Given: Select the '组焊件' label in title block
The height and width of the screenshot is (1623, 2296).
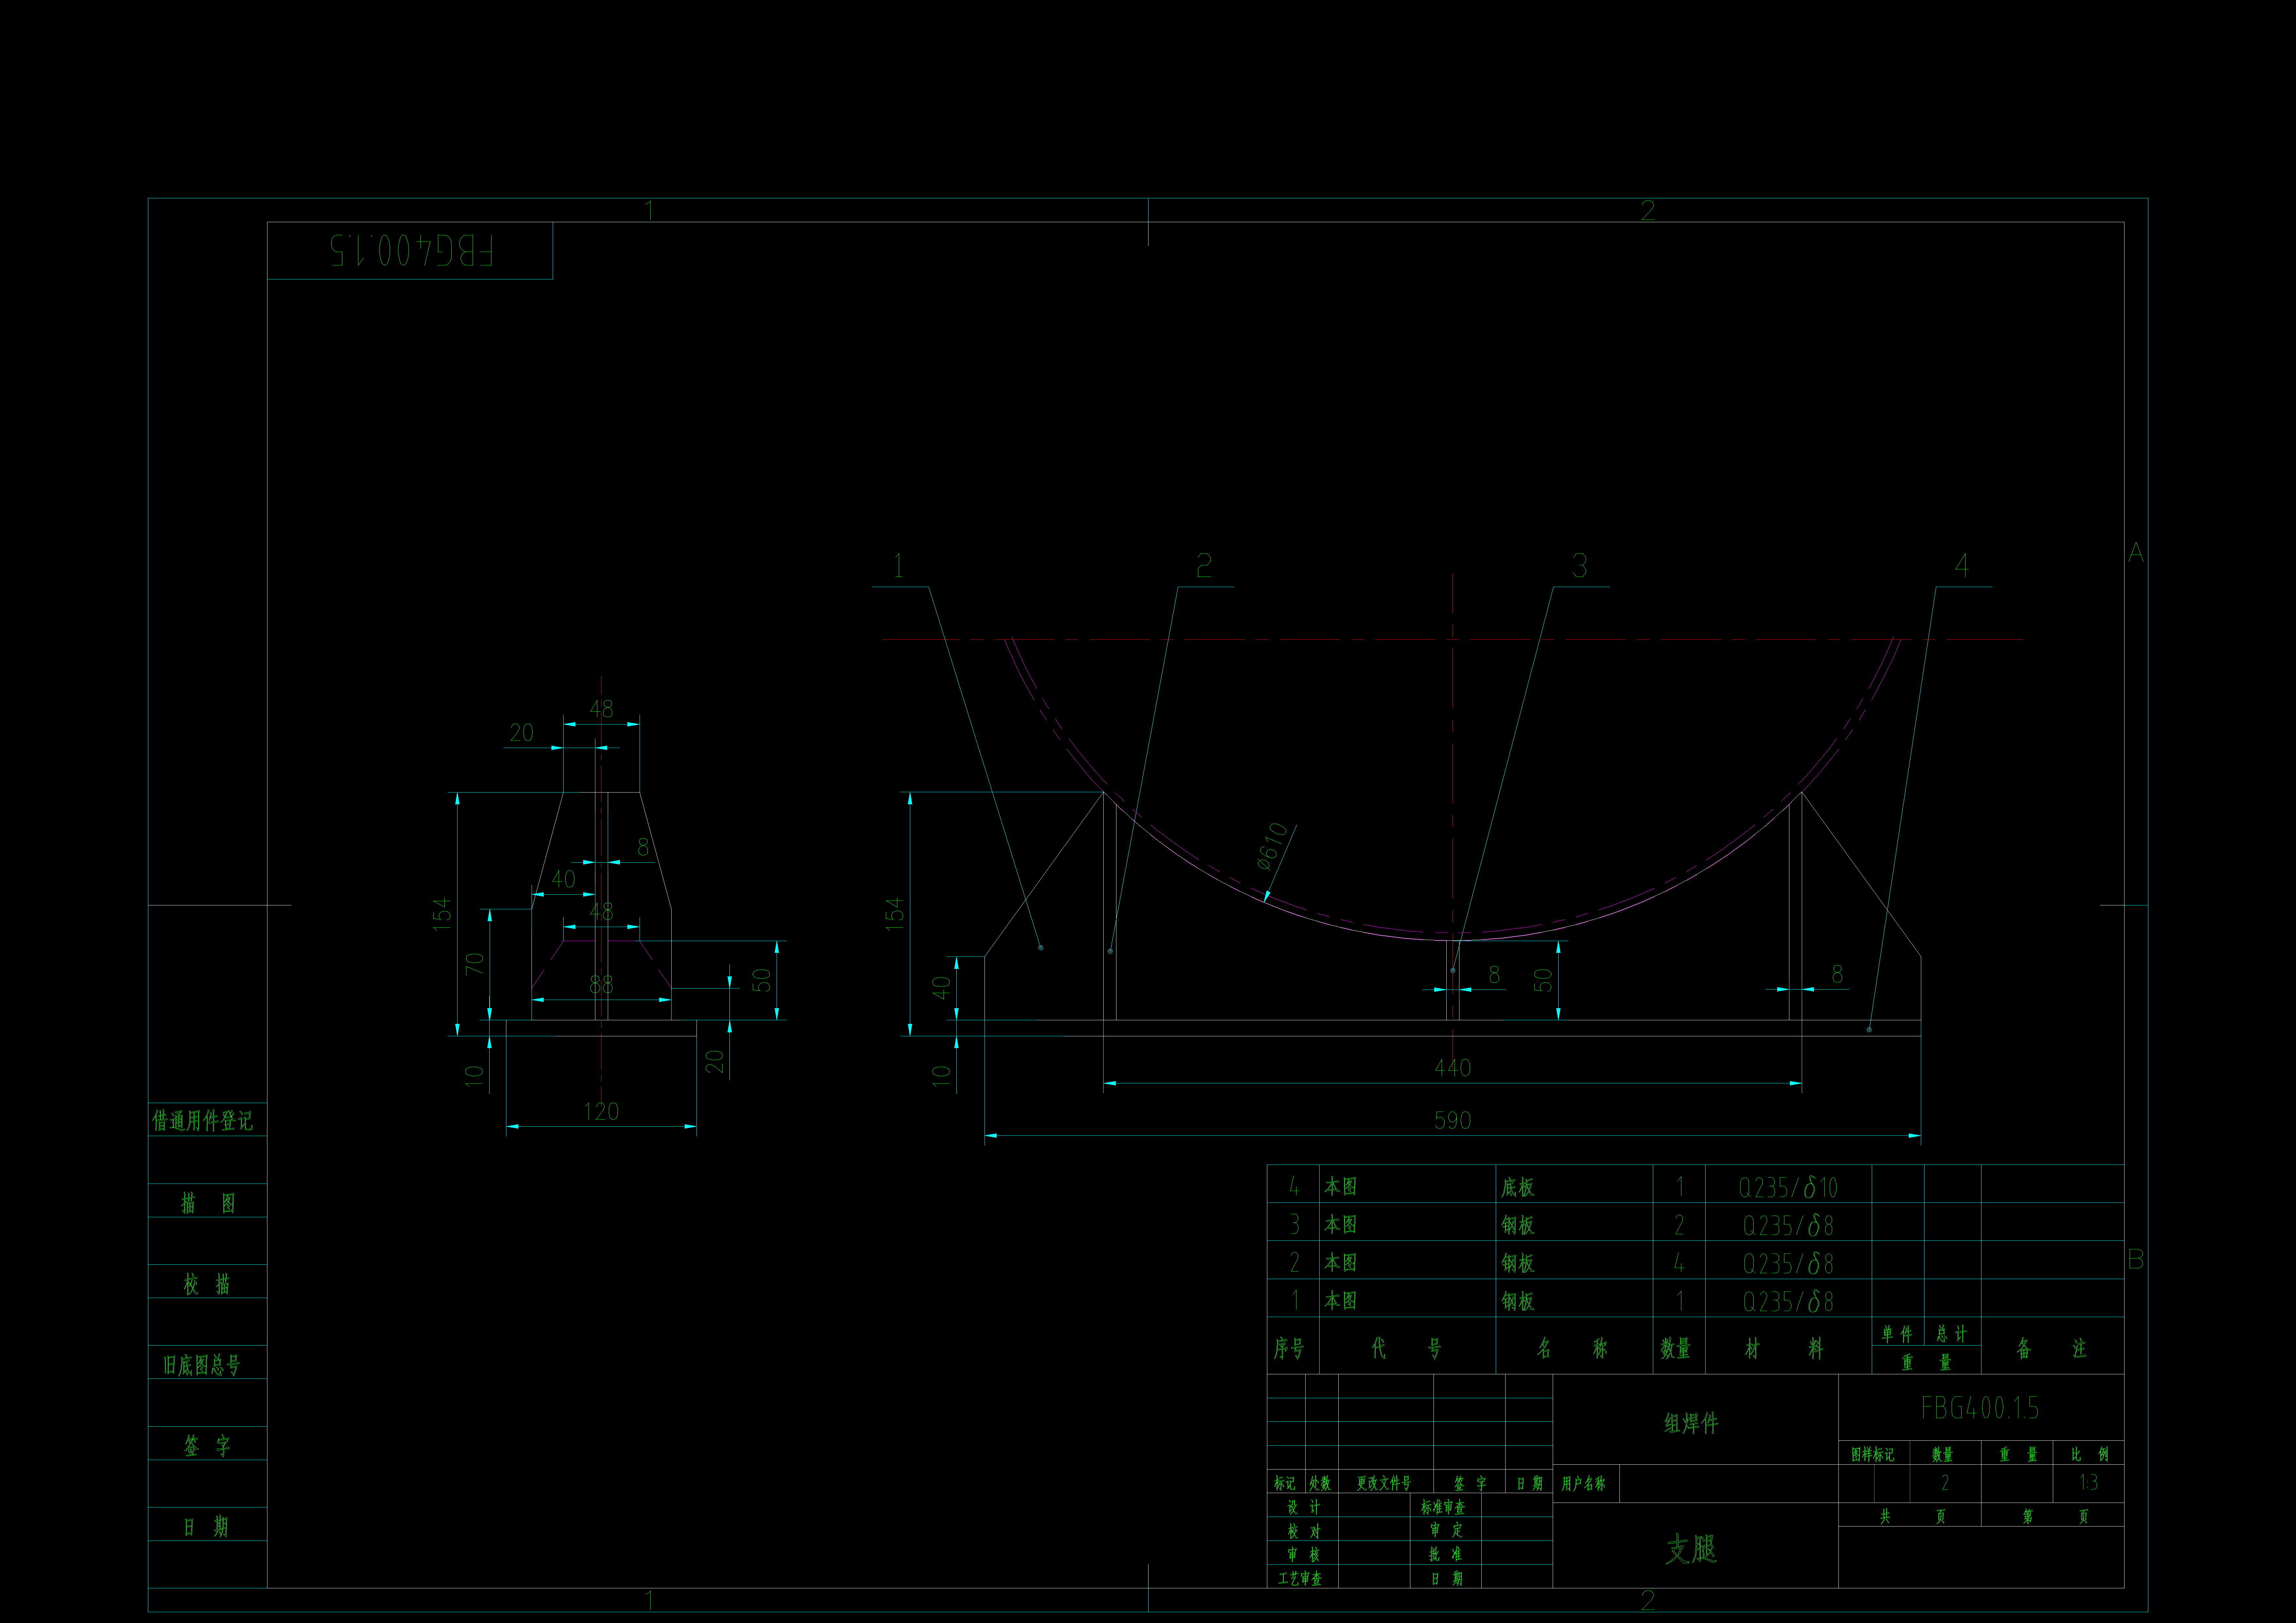Looking at the screenshot, I should [1691, 1423].
